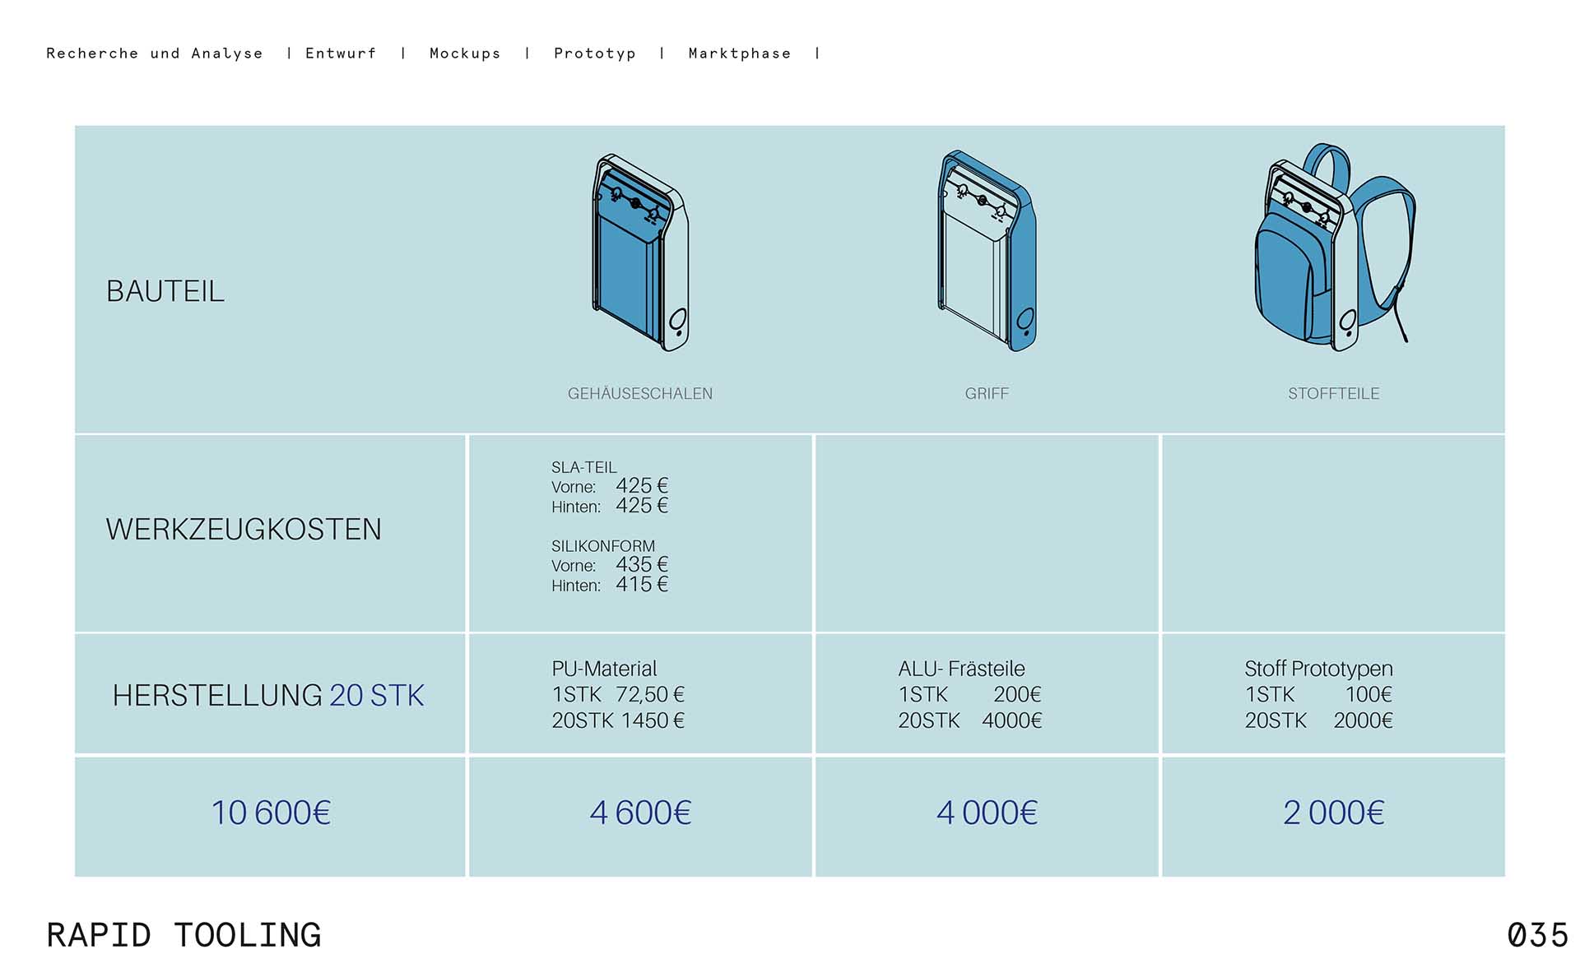Select the ALU-Frästeile cost cell

coord(969,694)
